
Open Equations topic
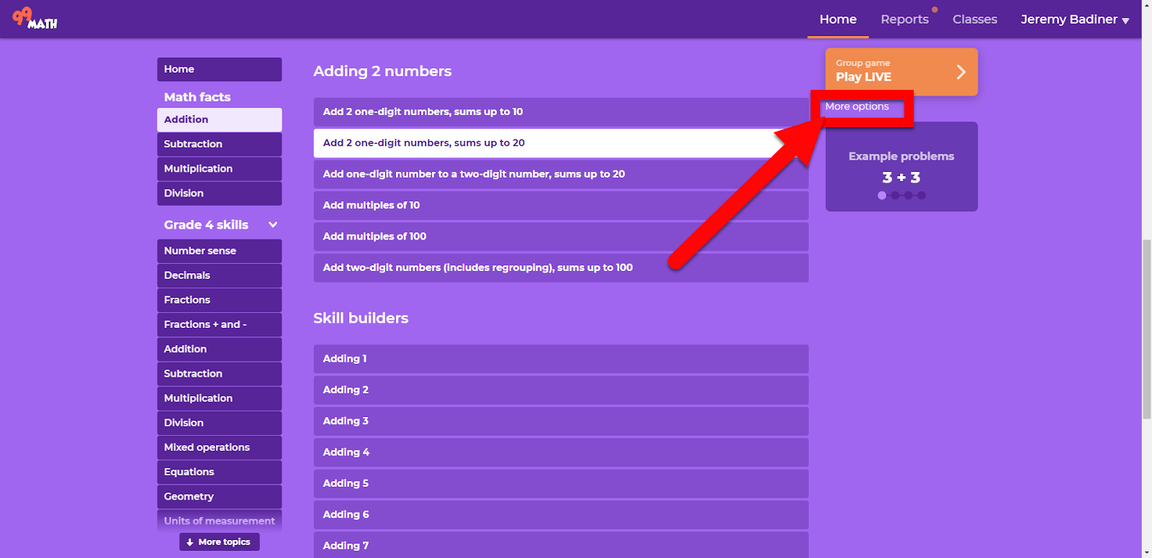click(x=220, y=472)
